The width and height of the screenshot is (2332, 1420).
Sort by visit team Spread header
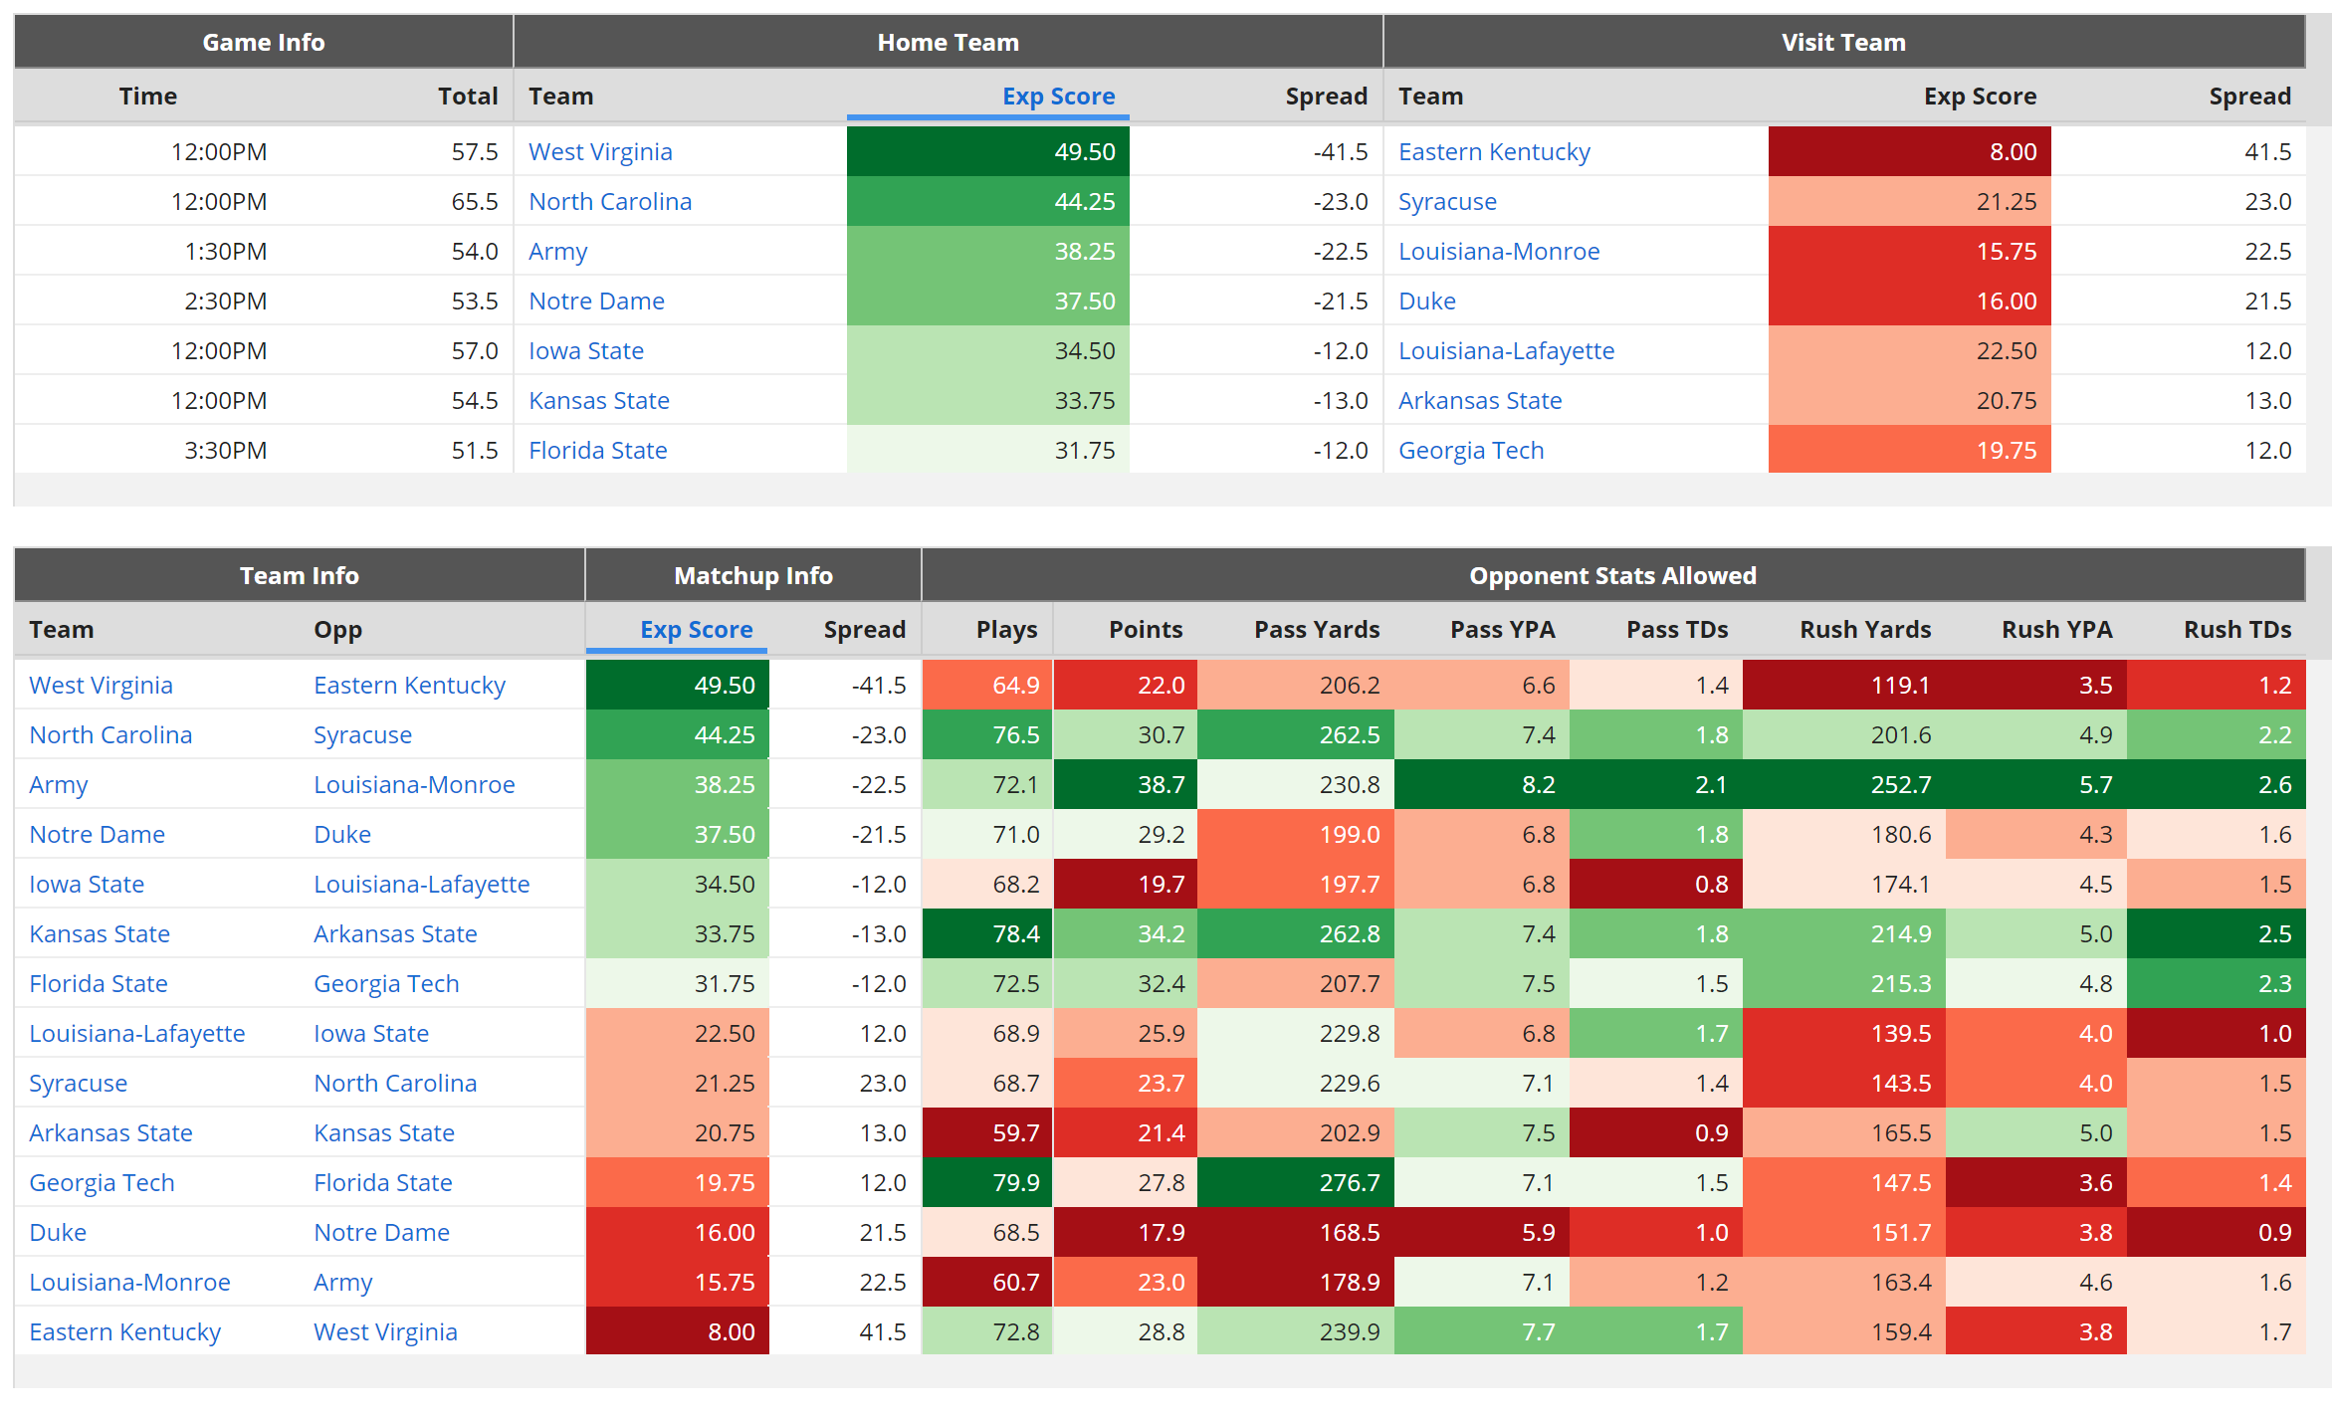2249,97
